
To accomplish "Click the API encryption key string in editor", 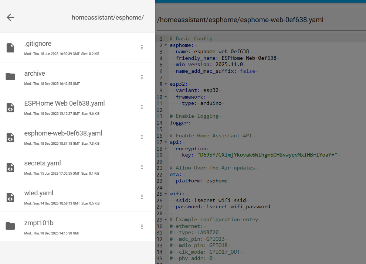I will click(267, 155).
